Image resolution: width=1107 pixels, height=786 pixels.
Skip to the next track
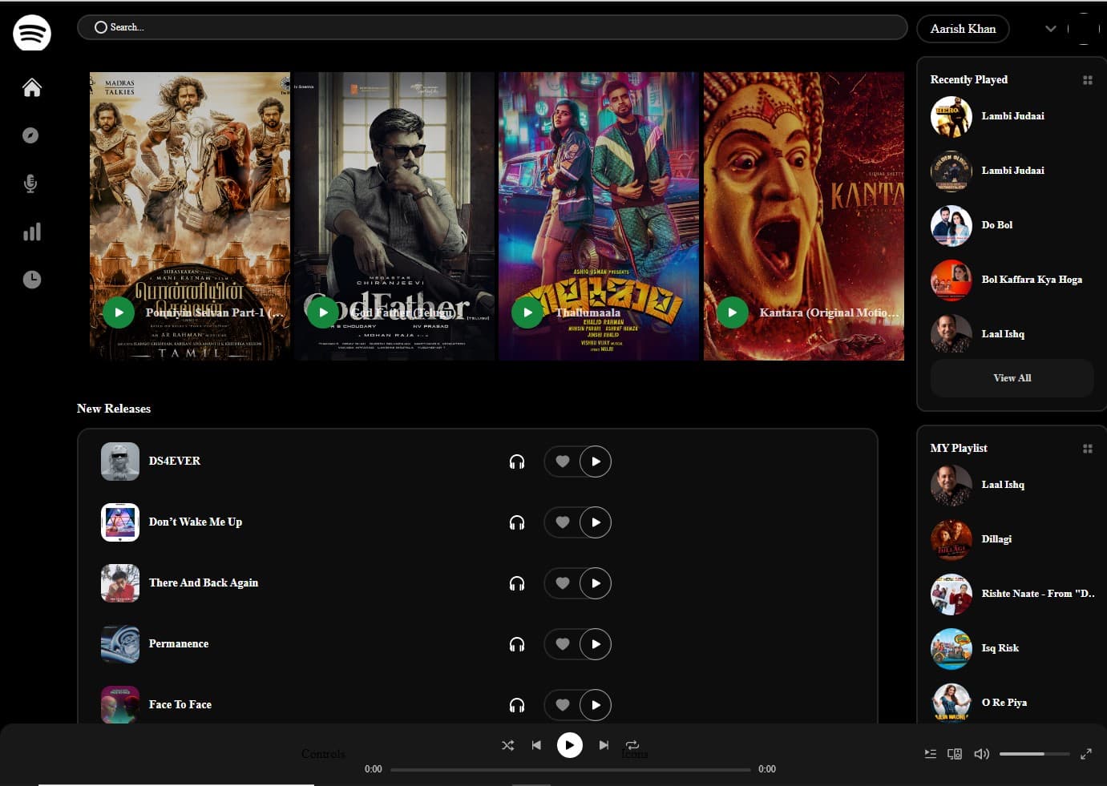click(x=604, y=745)
